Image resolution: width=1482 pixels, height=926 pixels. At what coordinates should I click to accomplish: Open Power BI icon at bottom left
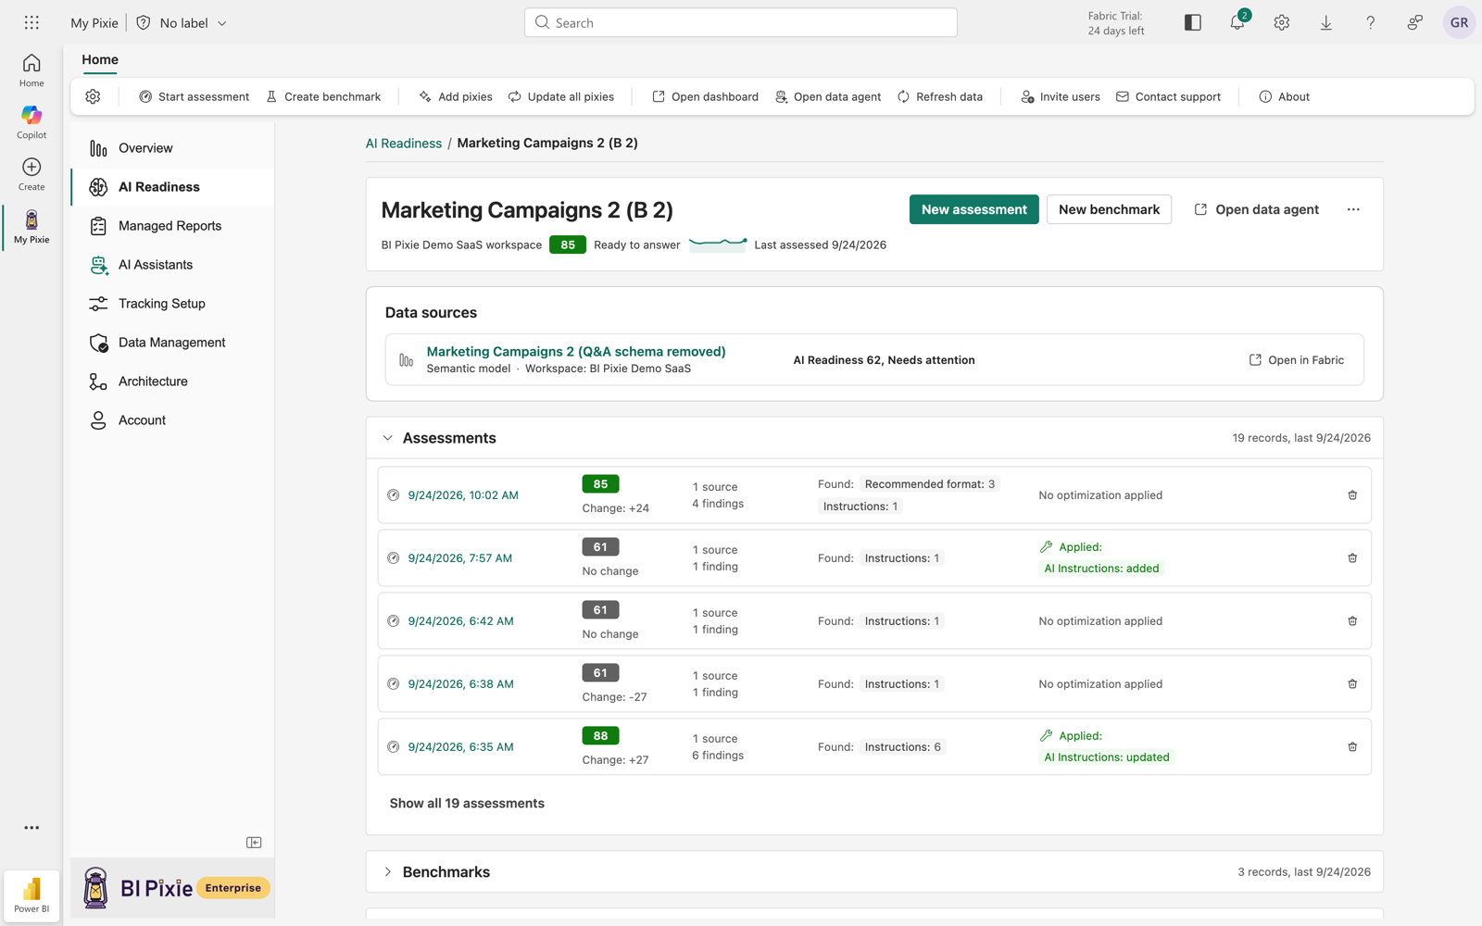click(31, 895)
